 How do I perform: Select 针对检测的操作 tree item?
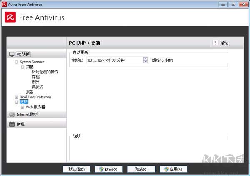[45, 72]
